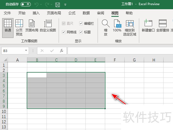Click the 100% zoom icon
The width and height of the screenshot is (173, 130).
click(117, 26)
